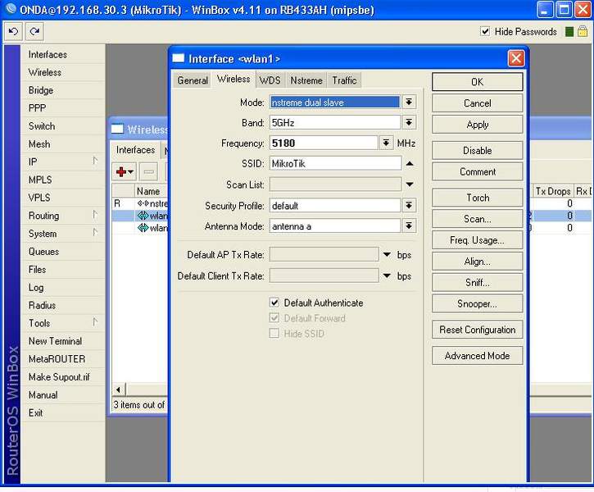Click the Name column header in Wireless table
The width and height of the screenshot is (594, 492).
pyautogui.click(x=151, y=191)
